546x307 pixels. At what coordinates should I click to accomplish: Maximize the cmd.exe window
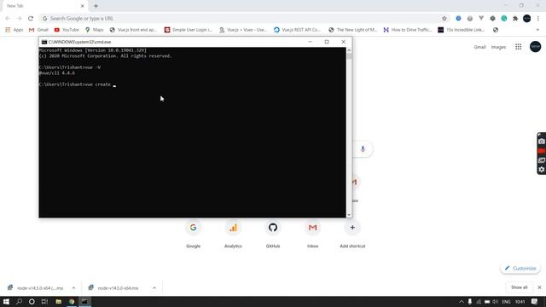click(327, 42)
